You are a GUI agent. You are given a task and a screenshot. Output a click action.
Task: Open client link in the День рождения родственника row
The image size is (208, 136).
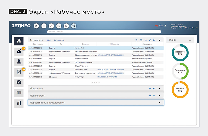click(111, 73)
